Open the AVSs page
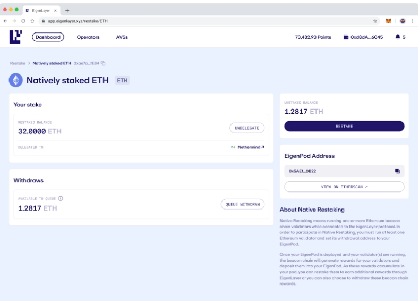The height and width of the screenshot is (301, 419). 122,37
